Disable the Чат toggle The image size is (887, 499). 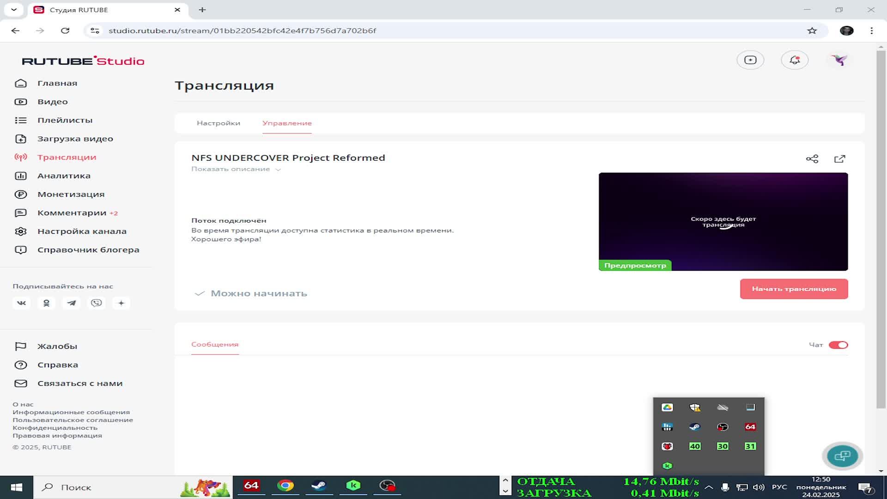coord(839,345)
